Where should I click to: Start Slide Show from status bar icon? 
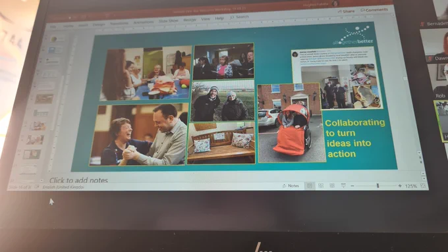tap(343, 186)
